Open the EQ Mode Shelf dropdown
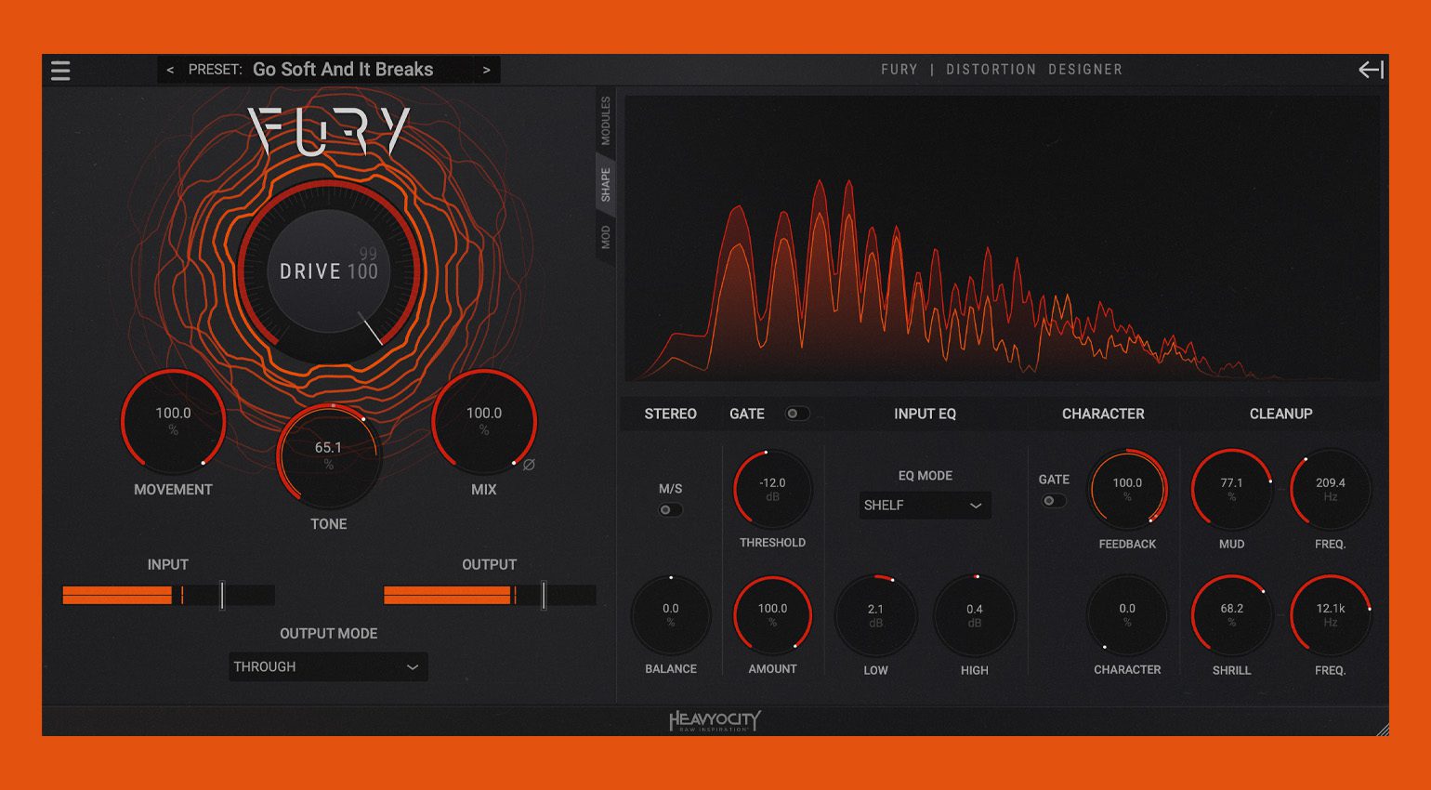The height and width of the screenshot is (790, 1431). [924, 506]
